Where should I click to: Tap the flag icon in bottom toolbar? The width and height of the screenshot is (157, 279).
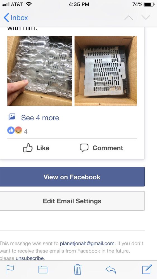pyautogui.click(x=10, y=270)
